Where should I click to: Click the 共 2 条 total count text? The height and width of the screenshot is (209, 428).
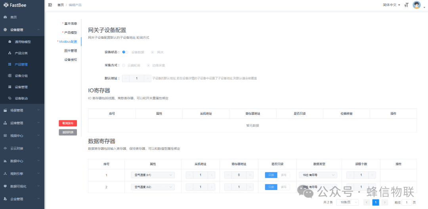(x=328, y=202)
